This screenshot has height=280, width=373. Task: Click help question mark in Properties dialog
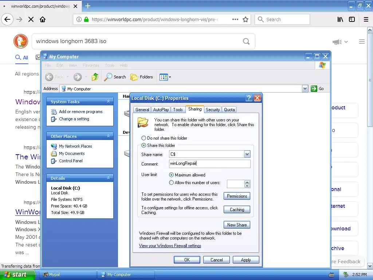[249, 98]
